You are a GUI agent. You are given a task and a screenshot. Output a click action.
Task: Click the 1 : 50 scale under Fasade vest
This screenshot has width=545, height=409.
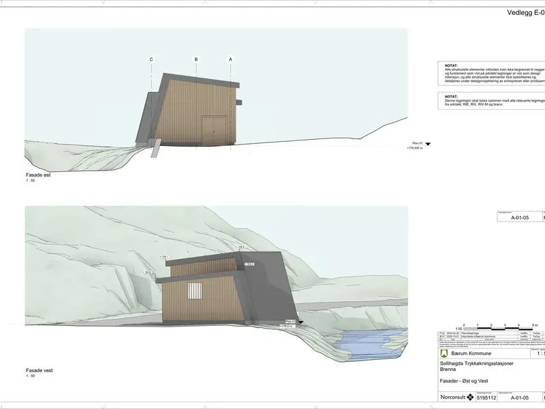(x=30, y=376)
